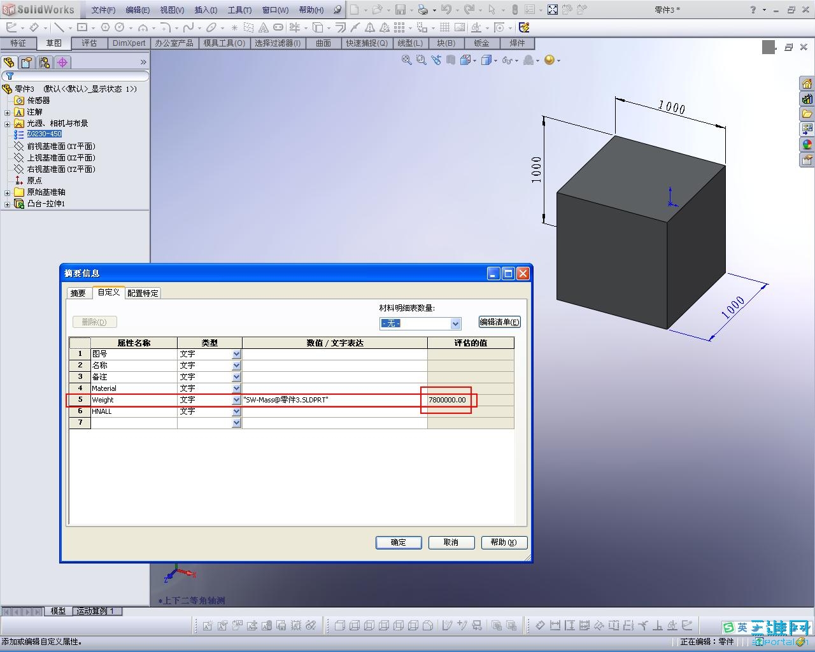The height and width of the screenshot is (652, 815).
Task: Open the 材料明细表数量 dropdown
Action: (455, 323)
